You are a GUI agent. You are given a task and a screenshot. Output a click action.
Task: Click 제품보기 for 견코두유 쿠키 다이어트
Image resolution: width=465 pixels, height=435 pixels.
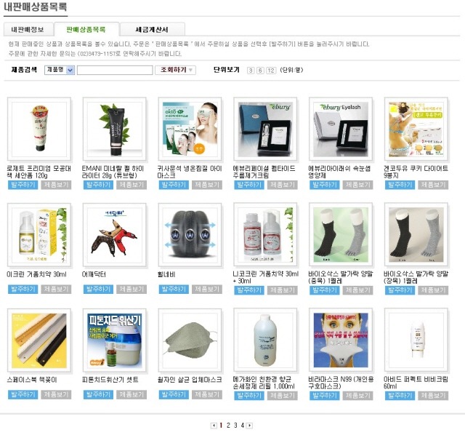(433, 185)
